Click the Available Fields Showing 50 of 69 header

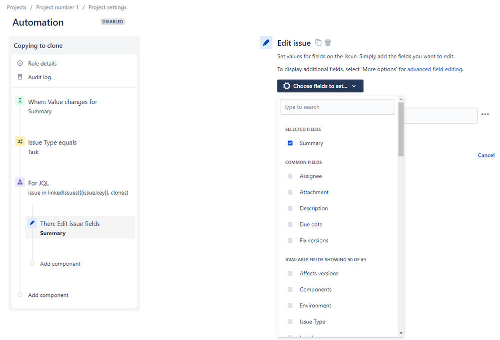325,259
